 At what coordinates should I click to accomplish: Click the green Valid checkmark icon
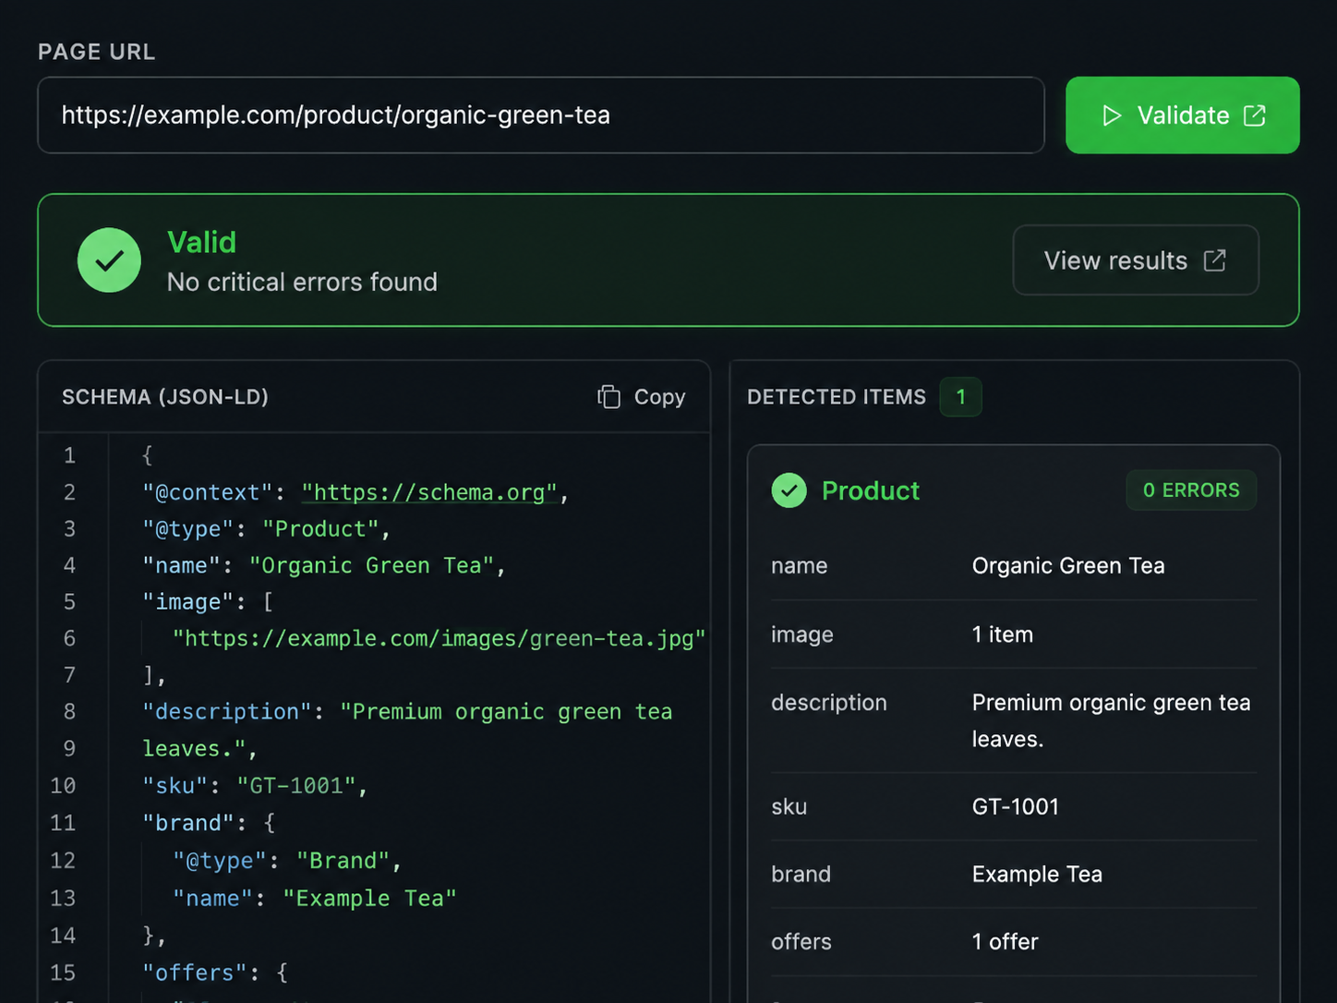(109, 260)
